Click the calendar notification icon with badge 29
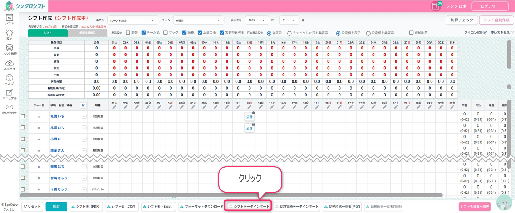This screenshot has width=515, height=213. 436,6
